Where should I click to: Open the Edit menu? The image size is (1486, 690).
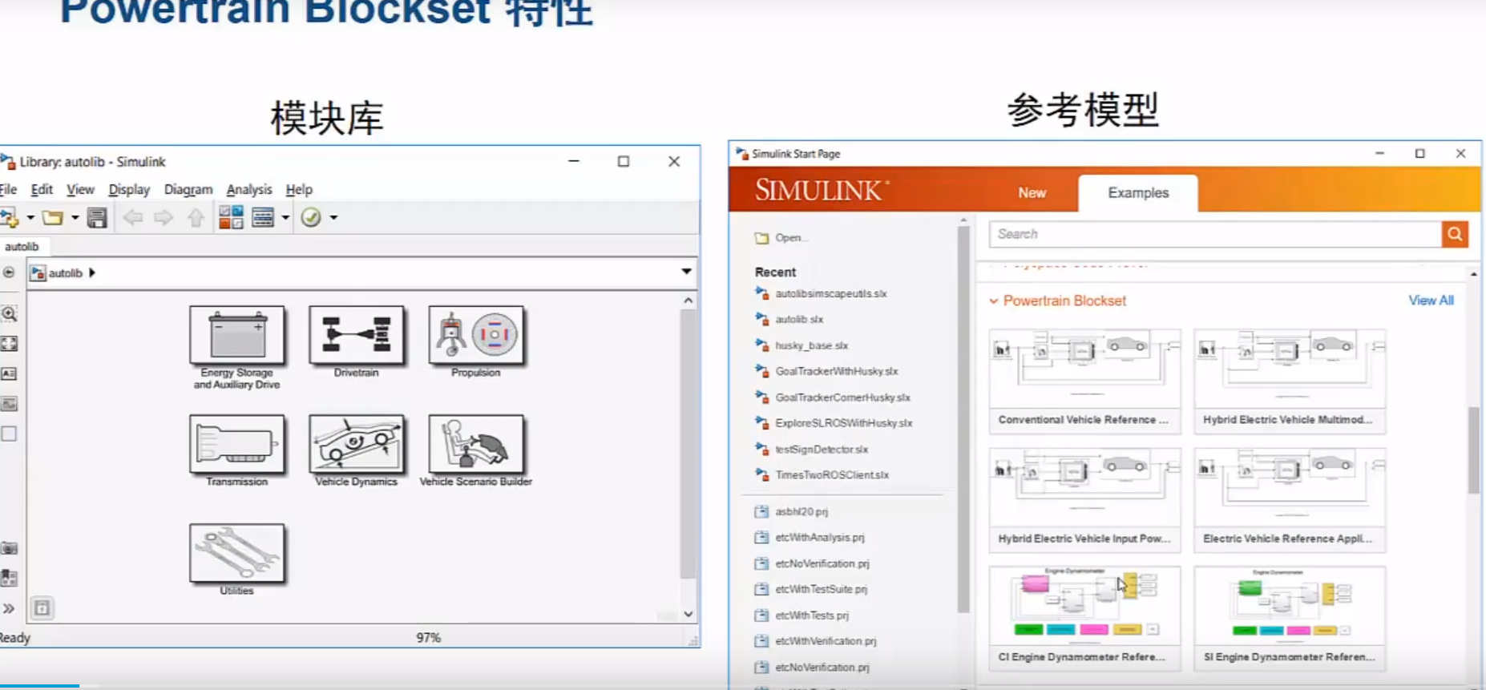coord(42,189)
